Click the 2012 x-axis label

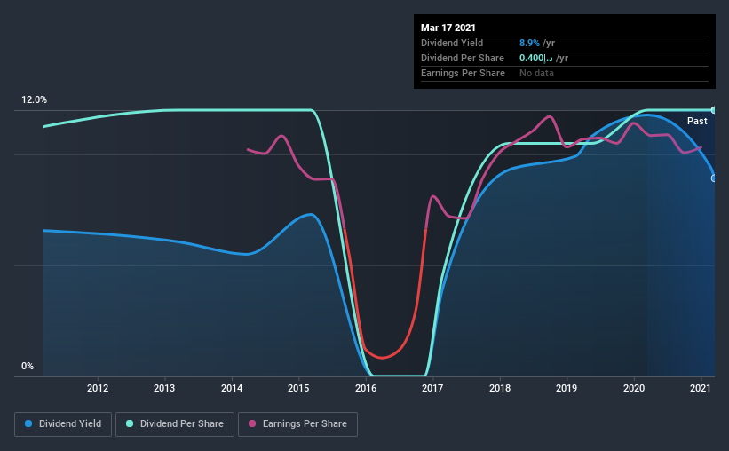(x=98, y=388)
